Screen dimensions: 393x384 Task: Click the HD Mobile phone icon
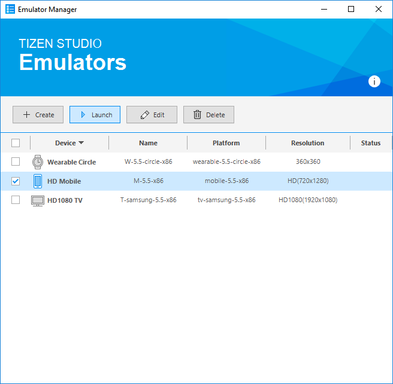[x=38, y=181]
